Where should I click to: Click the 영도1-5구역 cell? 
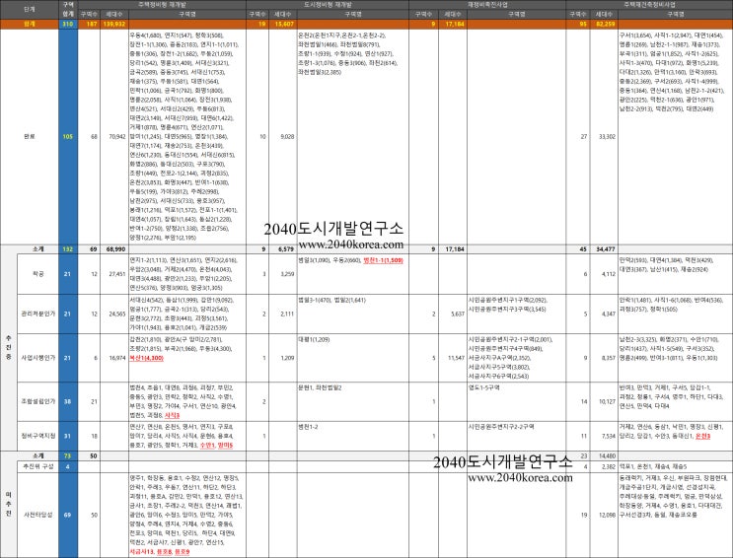(516, 401)
